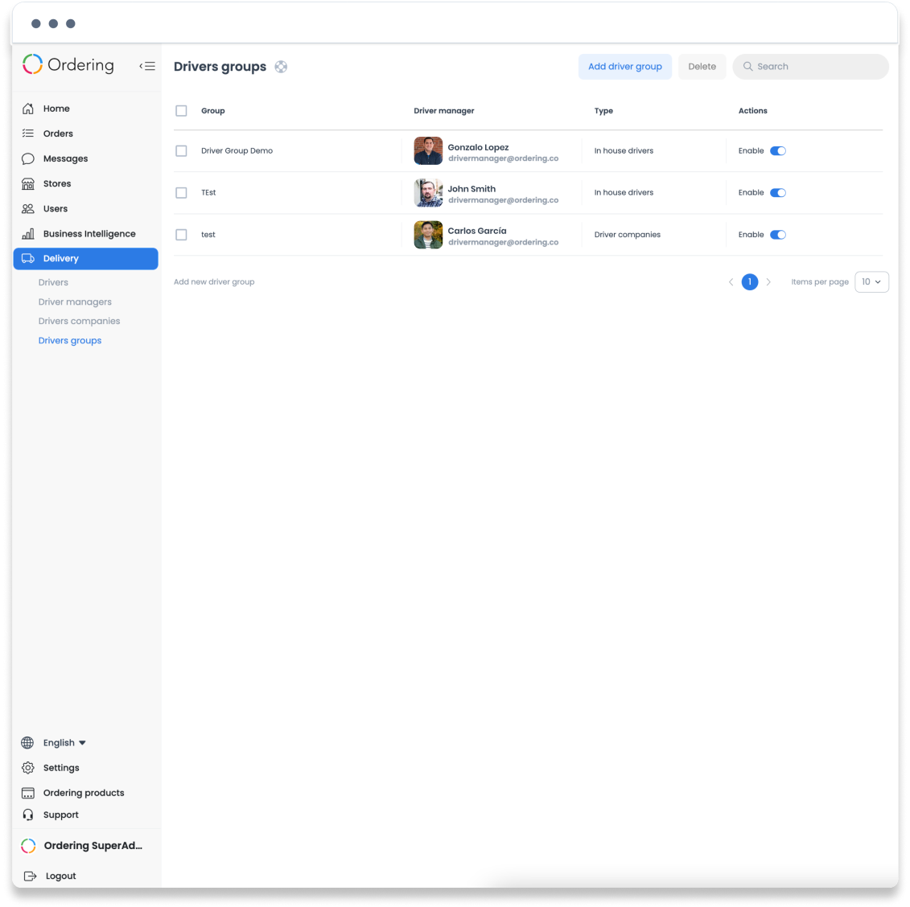Click the Support headset icon
The image size is (910, 907).
click(27, 815)
